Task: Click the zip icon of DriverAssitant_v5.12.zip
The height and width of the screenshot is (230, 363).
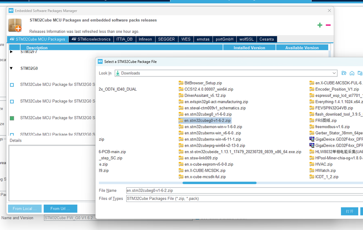Action: tap(181, 95)
